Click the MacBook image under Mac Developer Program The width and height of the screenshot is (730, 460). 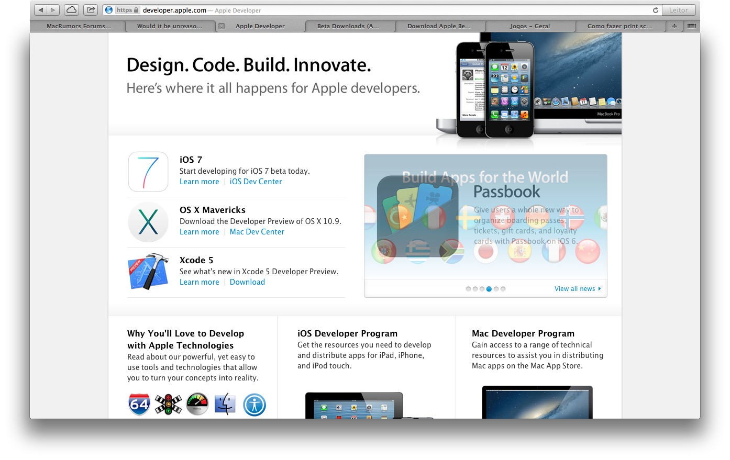coord(537,402)
